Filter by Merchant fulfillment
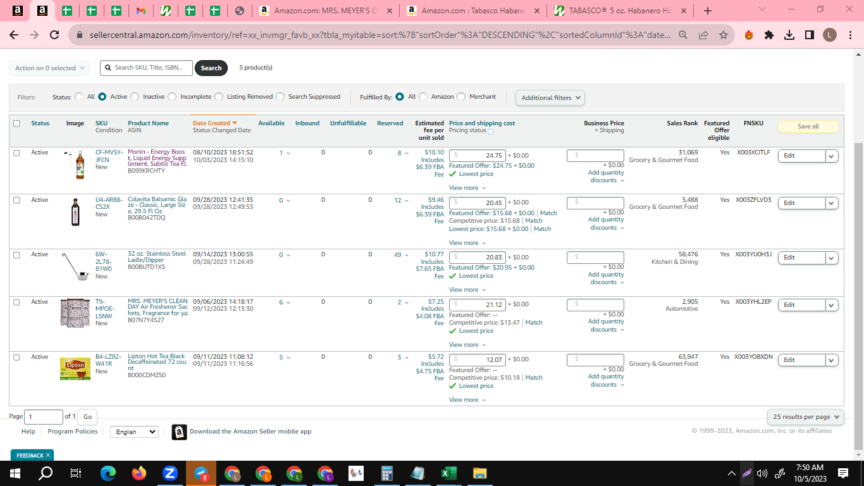The height and width of the screenshot is (486, 864). tap(461, 97)
